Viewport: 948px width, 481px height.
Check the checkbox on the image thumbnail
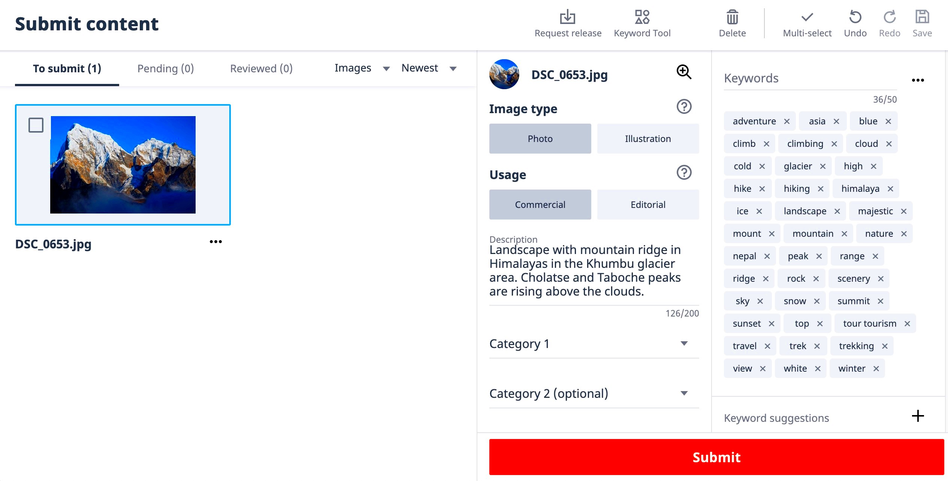[36, 125]
